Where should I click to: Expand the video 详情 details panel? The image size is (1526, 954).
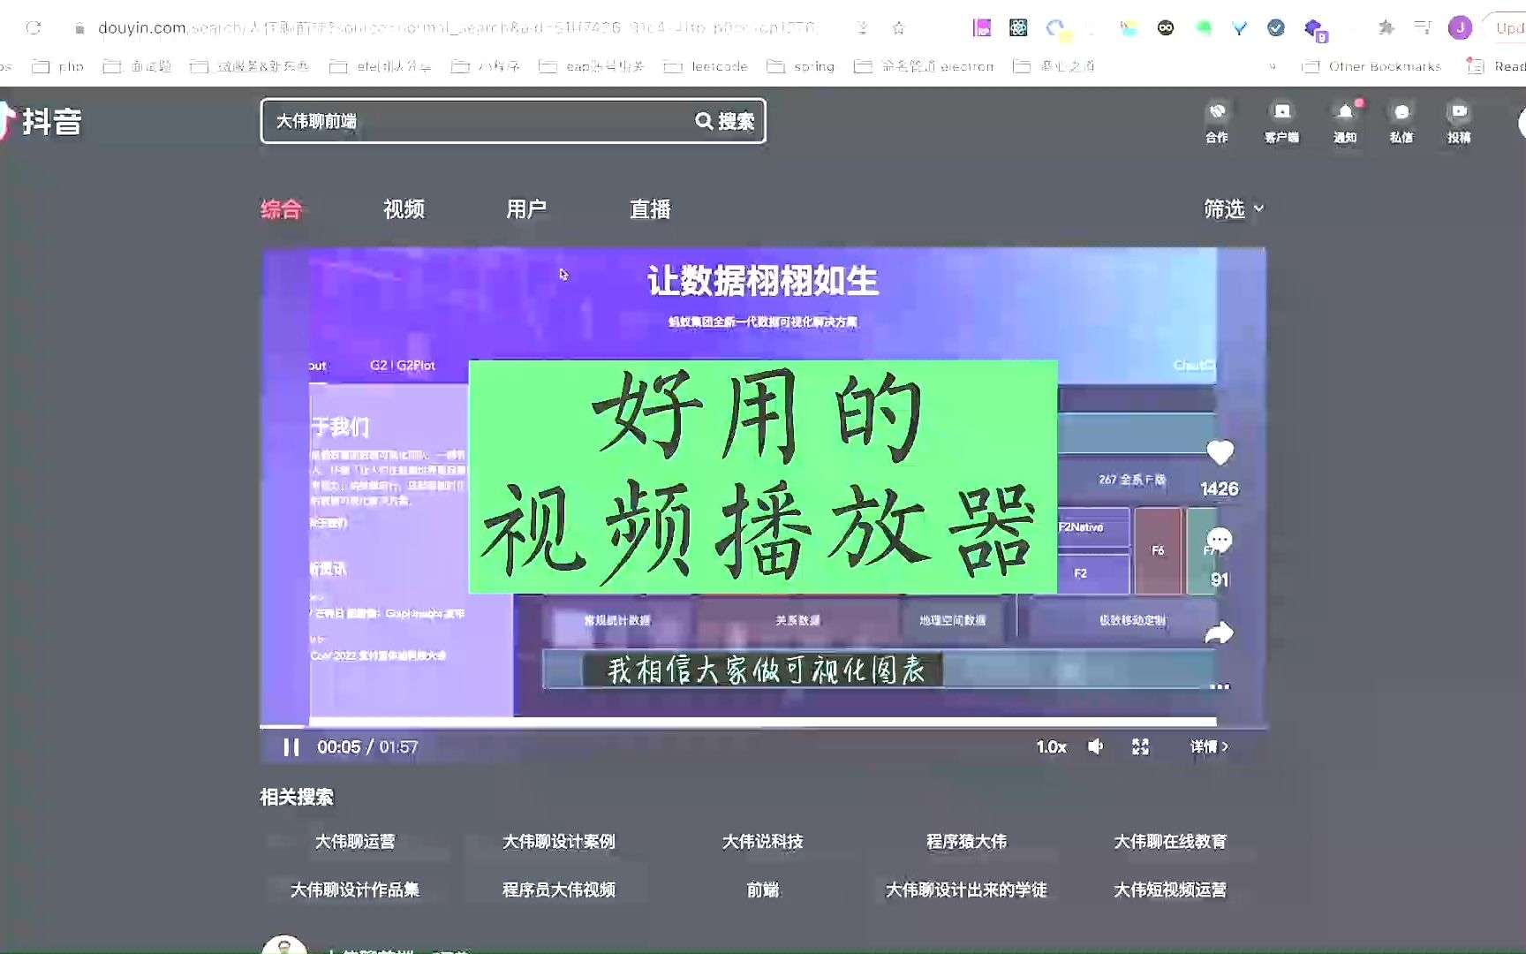pyautogui.click(x=1209, y=746)
